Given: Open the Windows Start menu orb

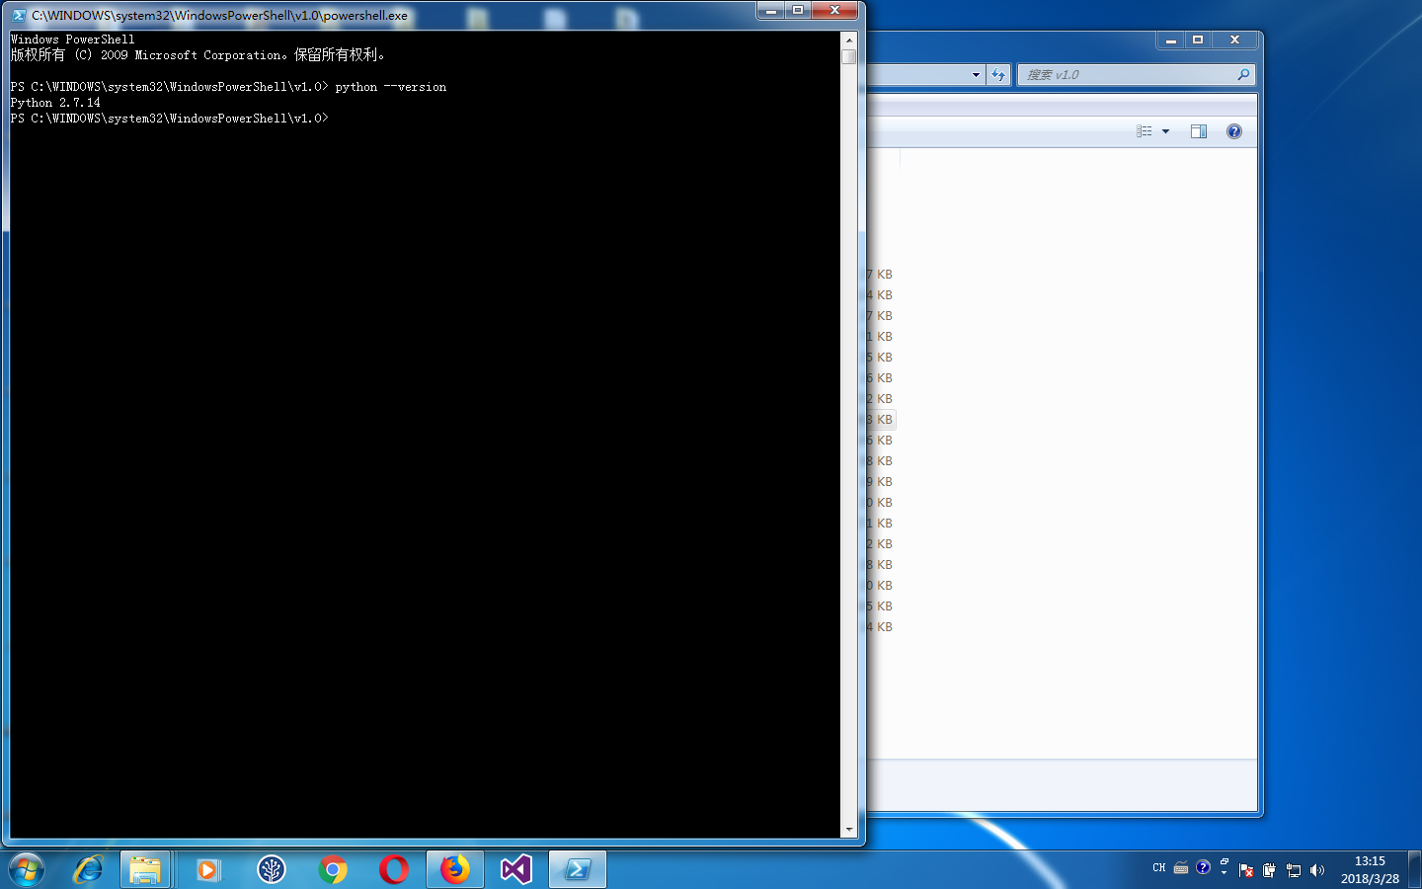Looking at the screenshot, I should pyautogui.click(x=27, y=869).
